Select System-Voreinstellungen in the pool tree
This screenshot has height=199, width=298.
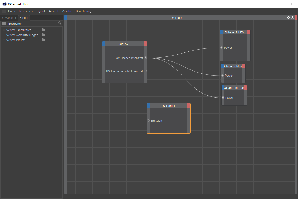click(x=22, y=35)
